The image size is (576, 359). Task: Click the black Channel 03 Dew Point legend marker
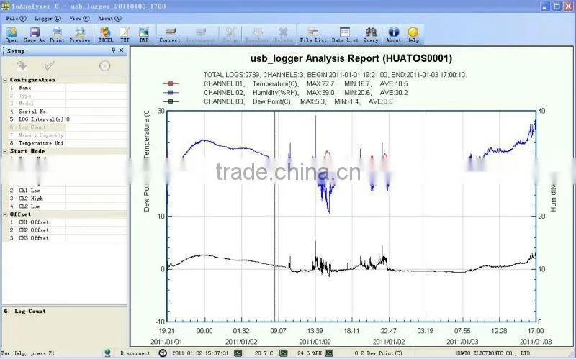coord(171,101)
